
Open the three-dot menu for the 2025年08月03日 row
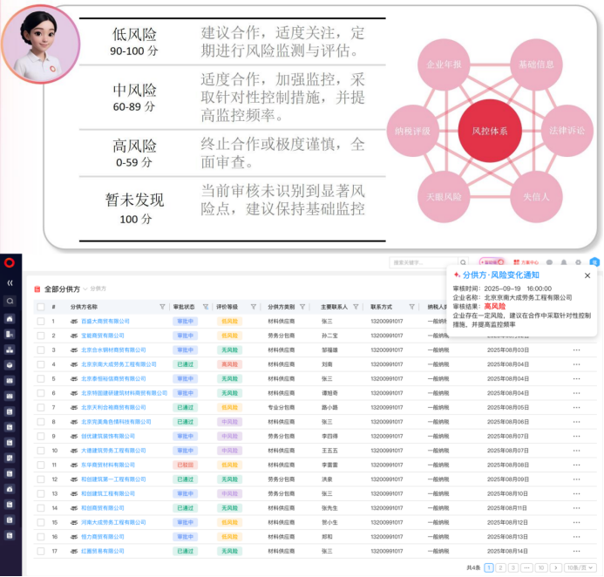[x=576, y=350]
